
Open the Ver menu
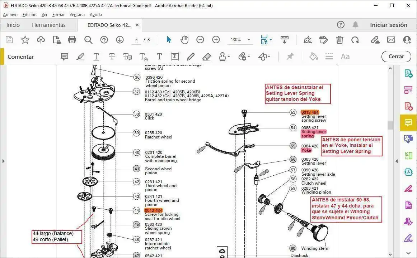pos(44,15)
